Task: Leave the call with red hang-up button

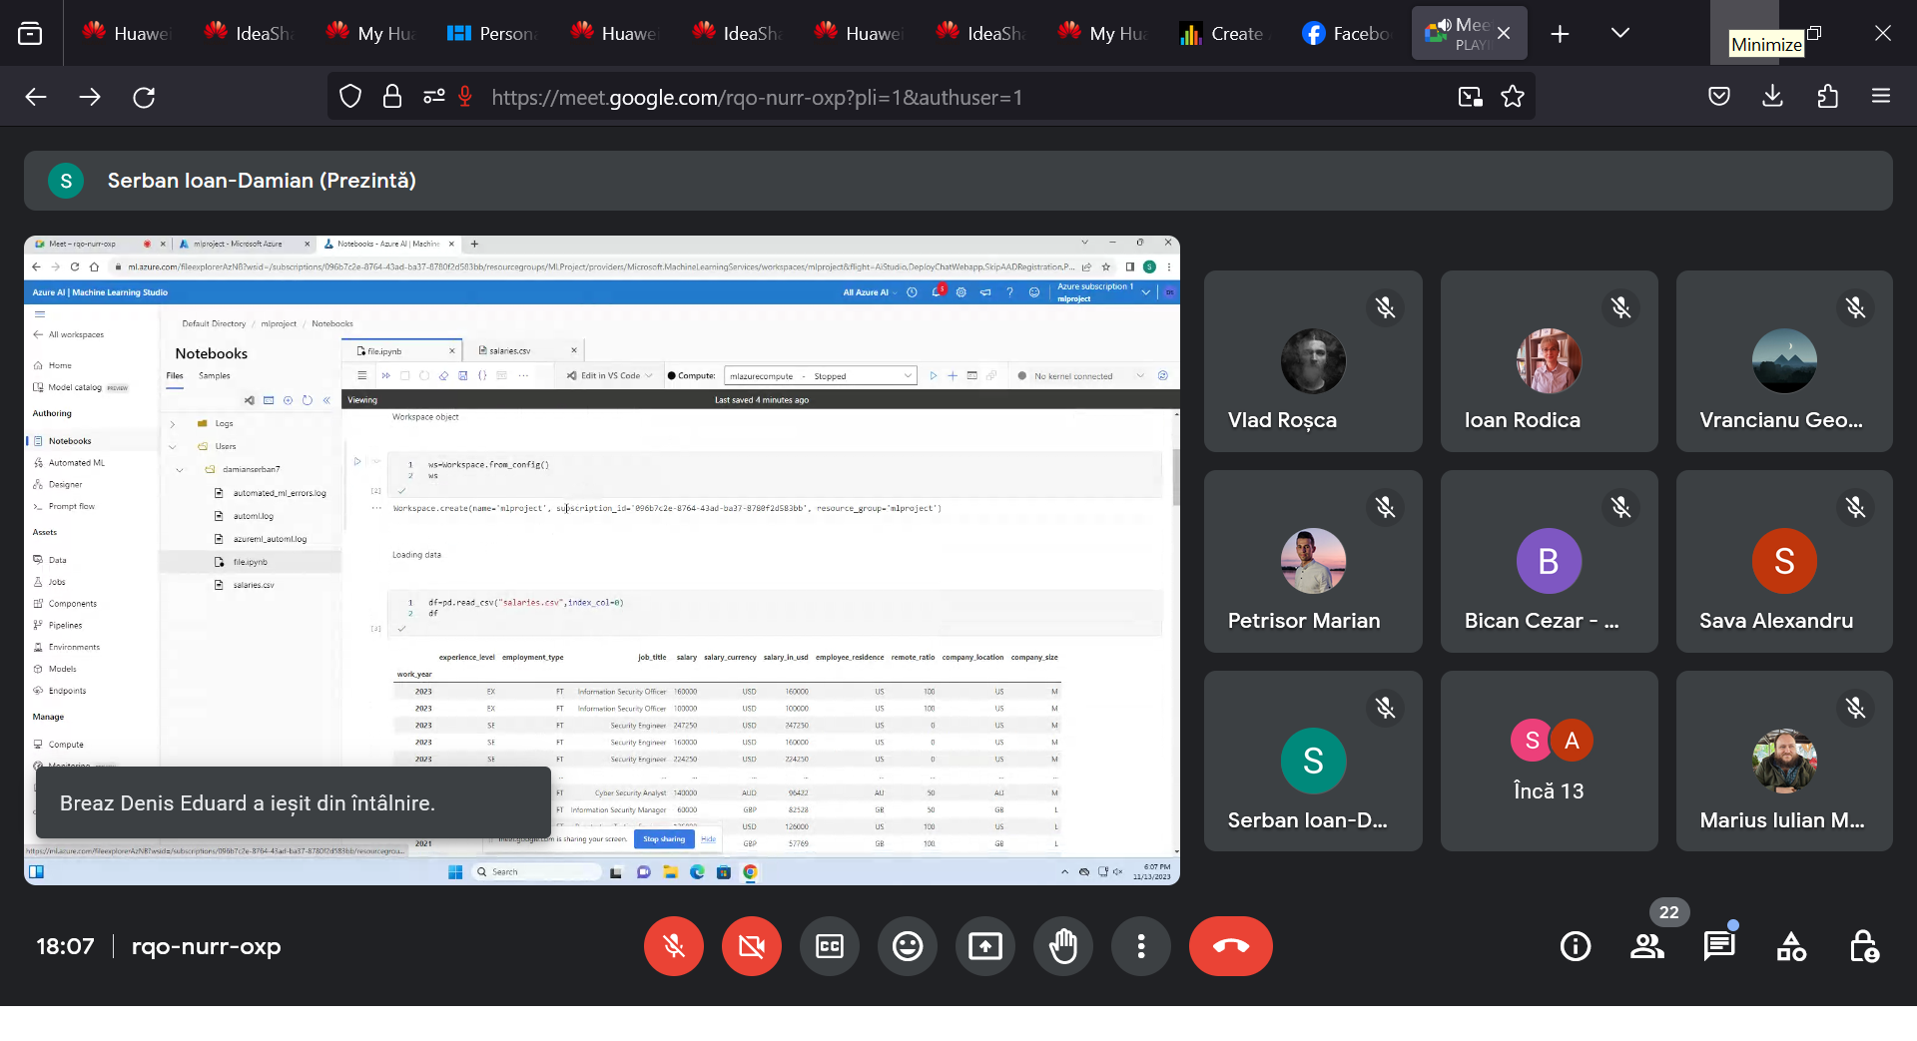Action: 1230,946
